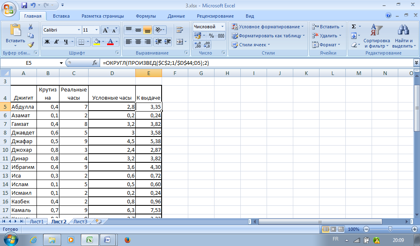Switch to the Формулы ribbon tab
The width and height of the screenshot is (420, 246).
pyautogui.click(x=146, y=16)
